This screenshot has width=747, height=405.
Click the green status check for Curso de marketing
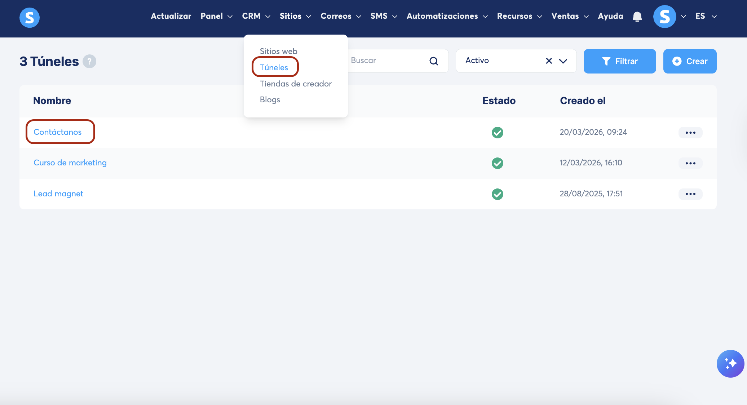click(x=497, y=163)
